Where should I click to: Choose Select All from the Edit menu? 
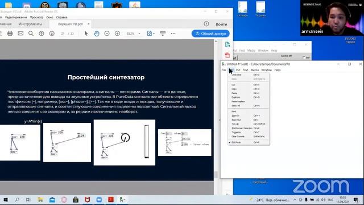[249, 106]
